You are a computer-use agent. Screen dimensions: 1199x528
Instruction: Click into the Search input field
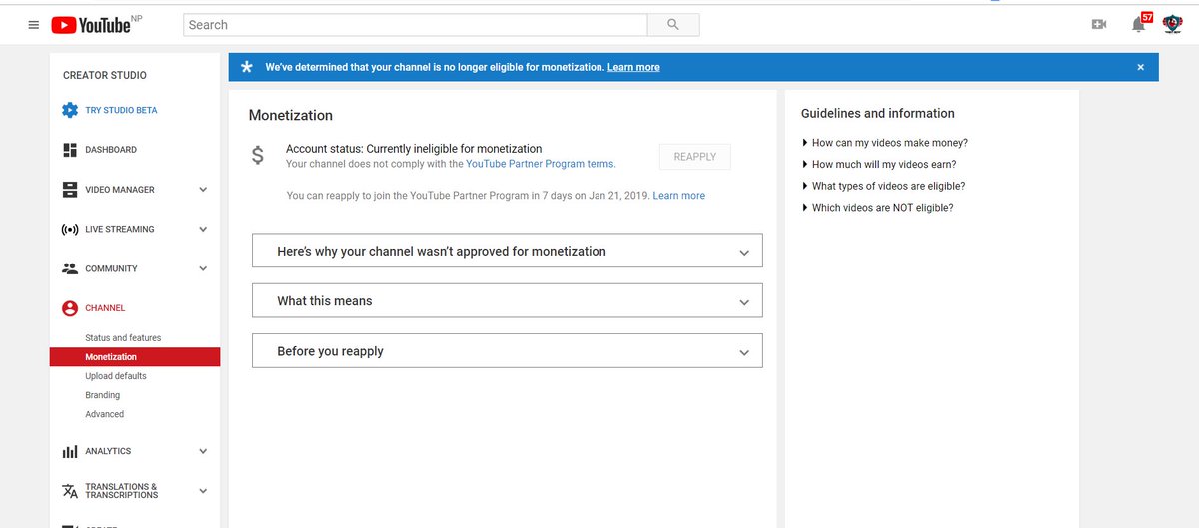pos(416,25)
